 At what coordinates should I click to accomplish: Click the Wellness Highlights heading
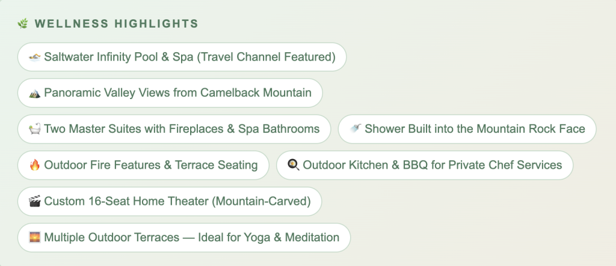point(116,24)
